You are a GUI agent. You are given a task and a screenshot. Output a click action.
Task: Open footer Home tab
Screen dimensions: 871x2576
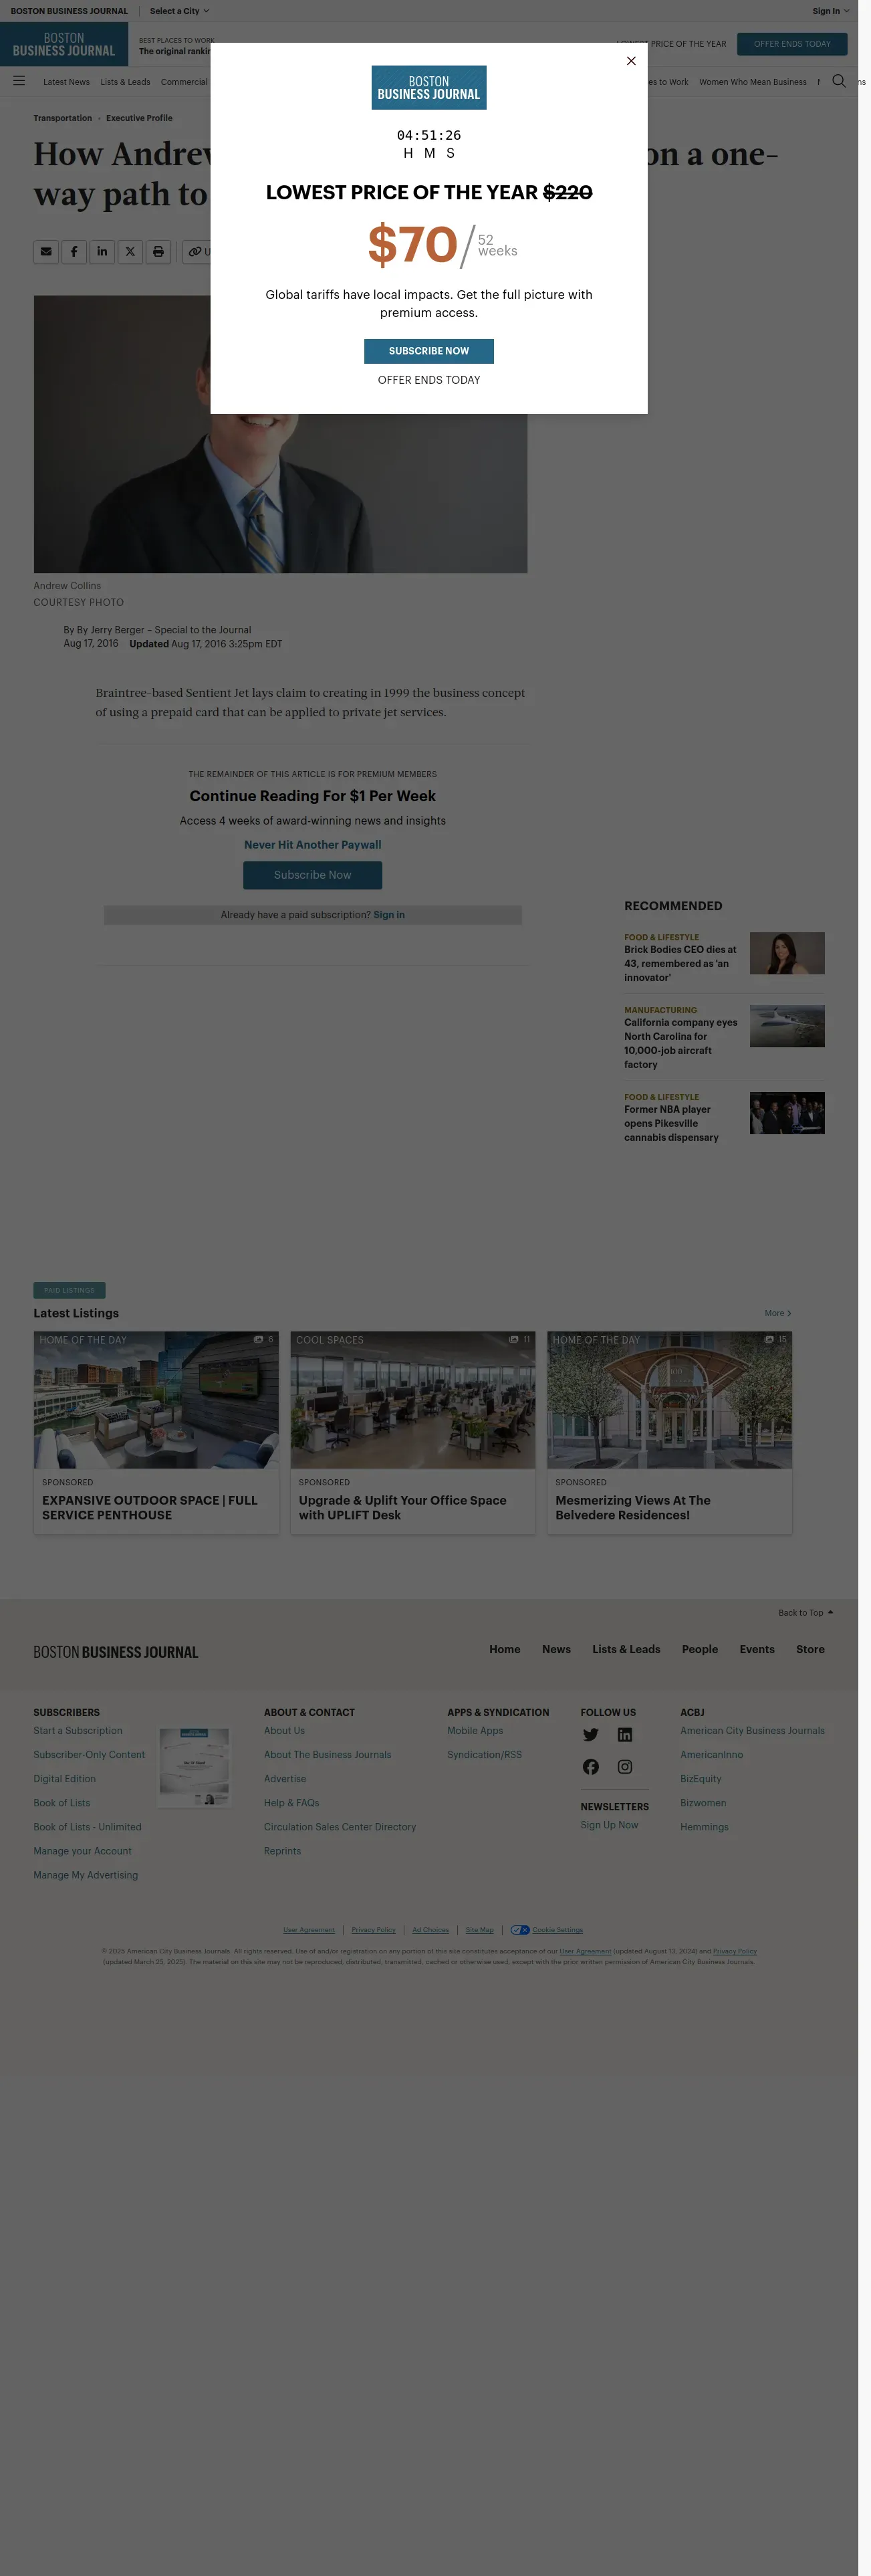pos(505,1649)
